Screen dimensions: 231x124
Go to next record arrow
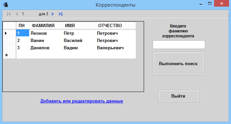[53, 14]
